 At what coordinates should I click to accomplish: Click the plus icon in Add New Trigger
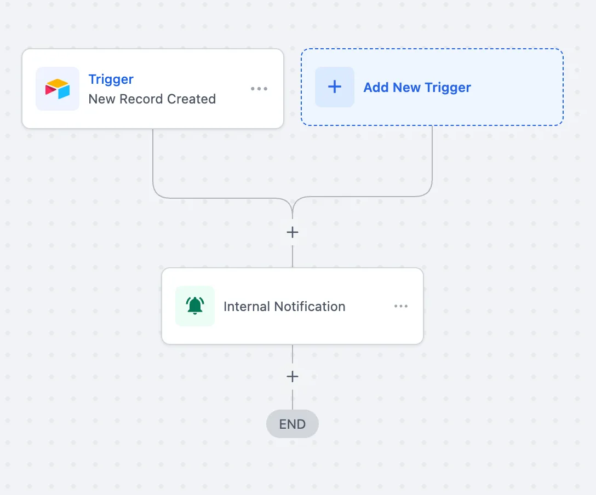(335, 87)
